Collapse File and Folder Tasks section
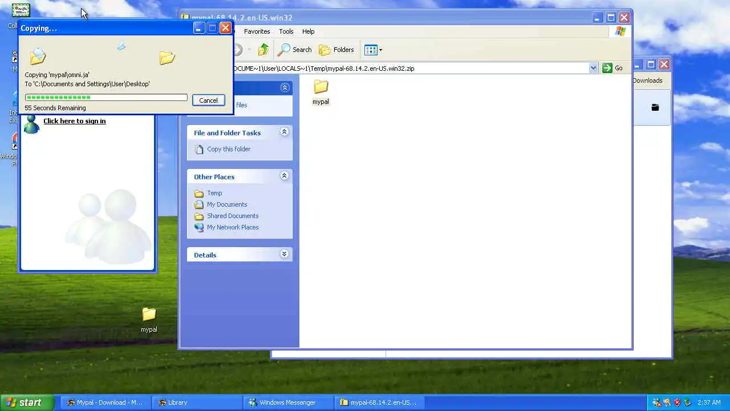The height and width of the screenshot is (411, 730). coord(284,132)
